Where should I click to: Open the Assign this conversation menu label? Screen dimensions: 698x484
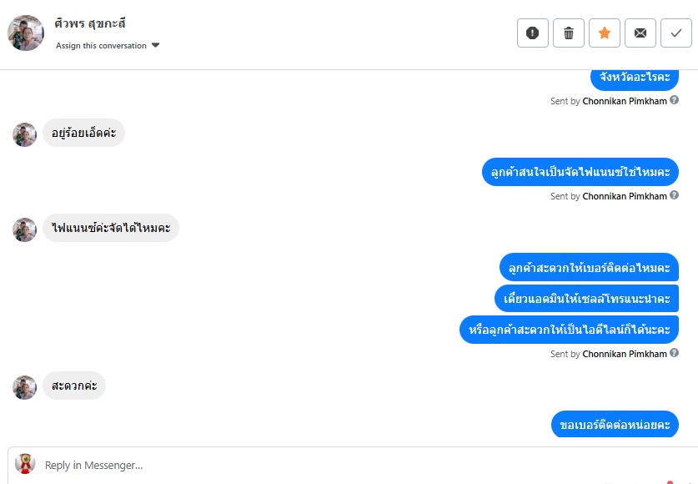(x=101, y=45)
